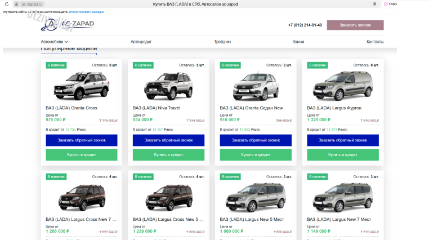The image size is (429, 240).
Task: Click the Niva Travel credit payment line
Action: (153, 130)
